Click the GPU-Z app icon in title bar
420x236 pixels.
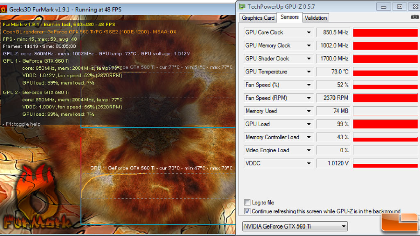tap(242, 7)
